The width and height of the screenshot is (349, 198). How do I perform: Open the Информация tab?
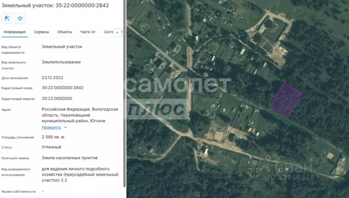pos(15,32)
